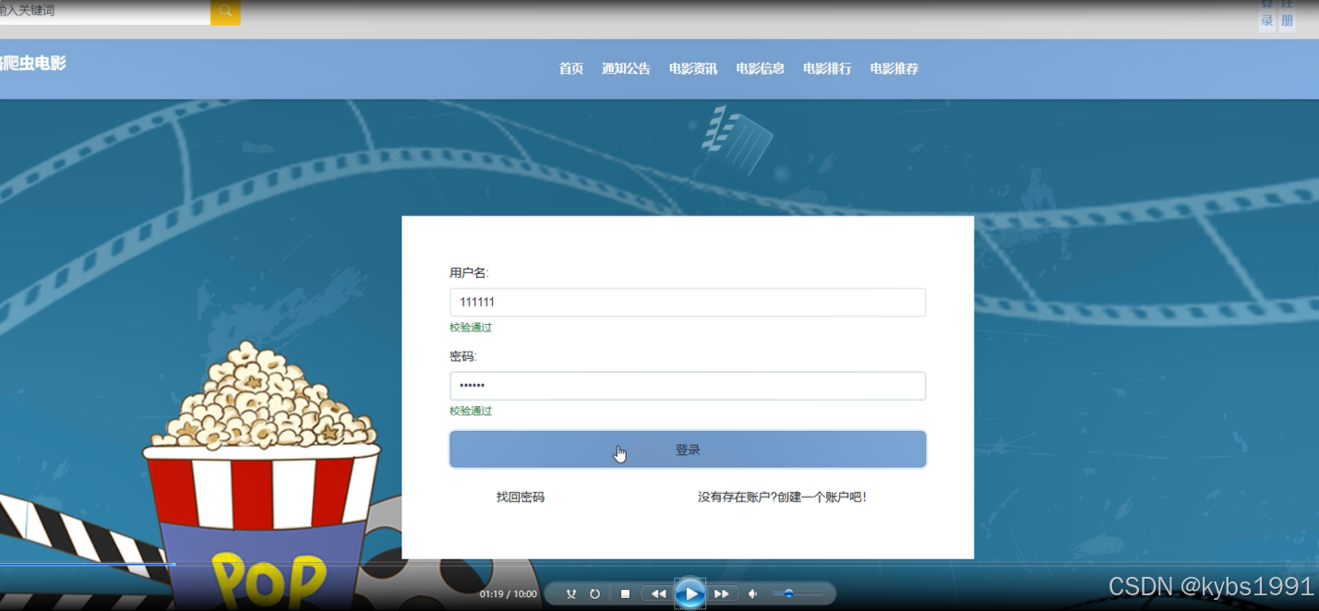Toggle repeat in the media player
Screen dimensions: 1319x611
595,593
